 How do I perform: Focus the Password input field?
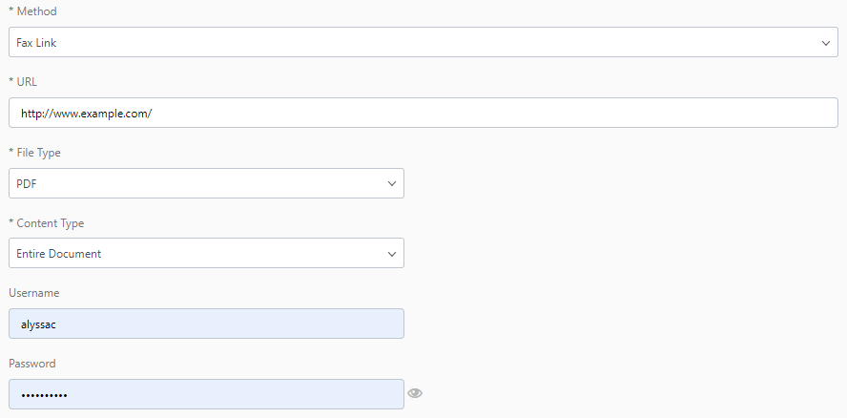click(x=205, y=394)
